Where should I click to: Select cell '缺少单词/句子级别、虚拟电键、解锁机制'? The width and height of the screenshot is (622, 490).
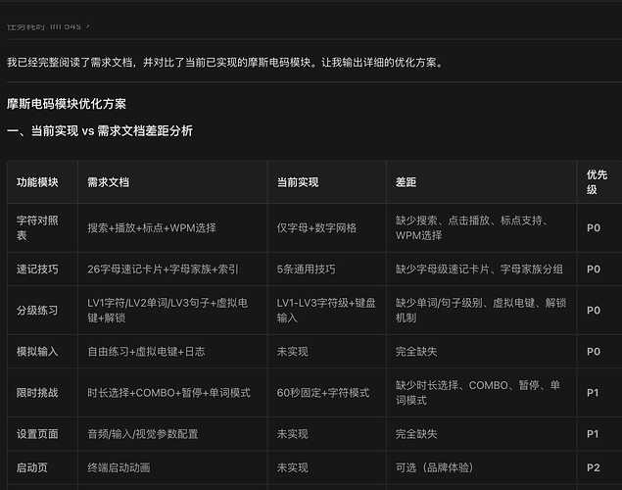pyautogui.click(x=481, y=311)
